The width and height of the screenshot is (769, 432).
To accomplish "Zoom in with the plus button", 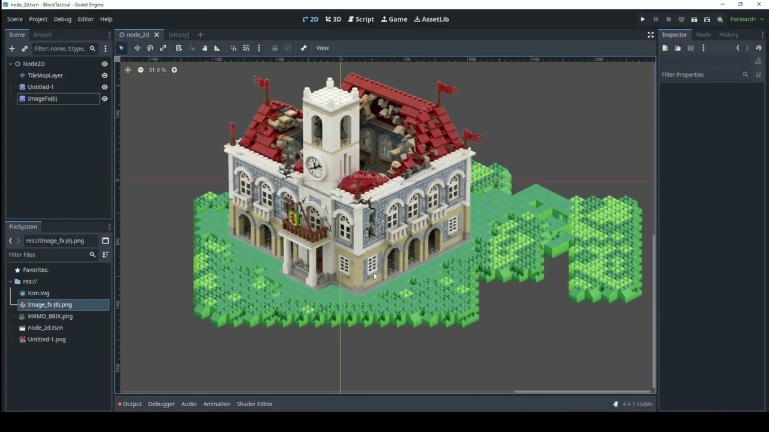I will (174, 70).
